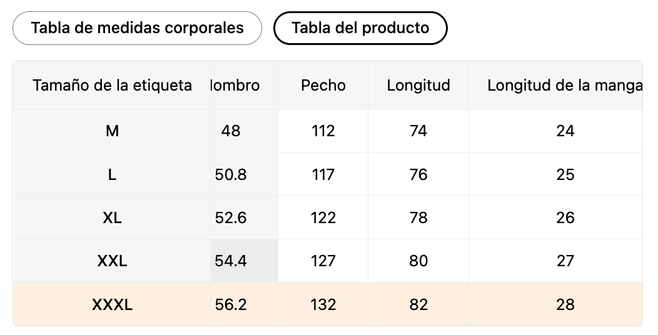The image size is (658, 335).
Task: Click the chest value 132 cell
Action: tap(323, 304)
